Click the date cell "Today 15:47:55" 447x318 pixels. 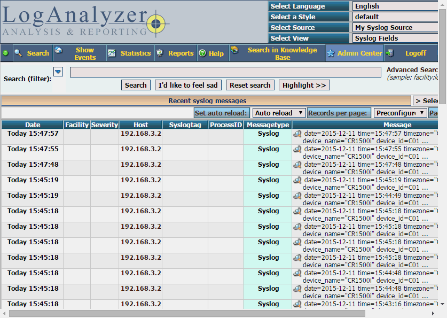coord(33,149)
